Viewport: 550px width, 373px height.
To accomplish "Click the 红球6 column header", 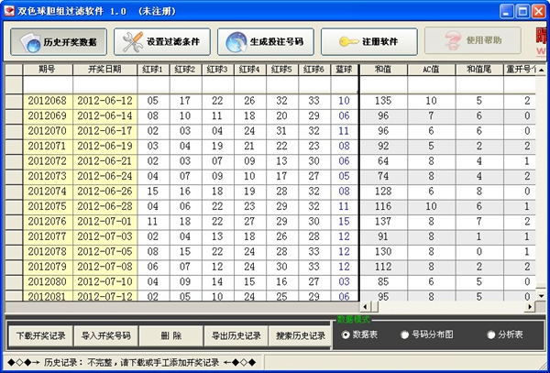I will (x=314, y=70).
